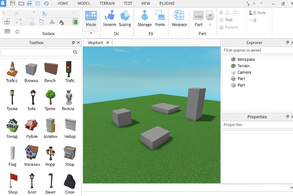Switch to the TERRAIN ribbon tab
This screenshot has width=293, height=196.
[x=107, y=4]
